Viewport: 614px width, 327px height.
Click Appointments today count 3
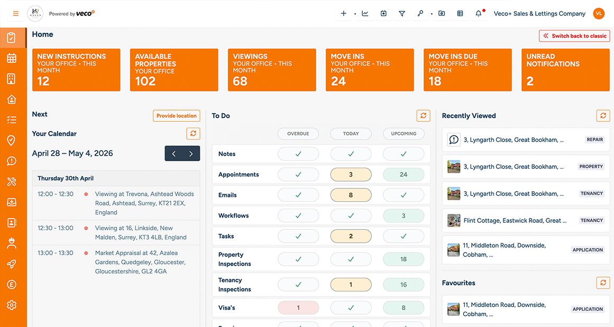point(351,175)
